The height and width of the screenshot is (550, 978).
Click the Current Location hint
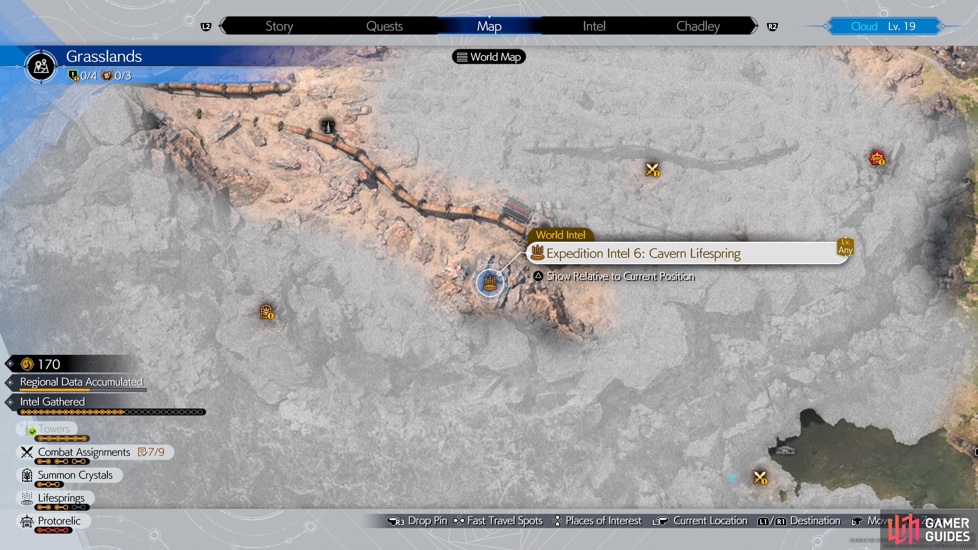tap(700, 521)
